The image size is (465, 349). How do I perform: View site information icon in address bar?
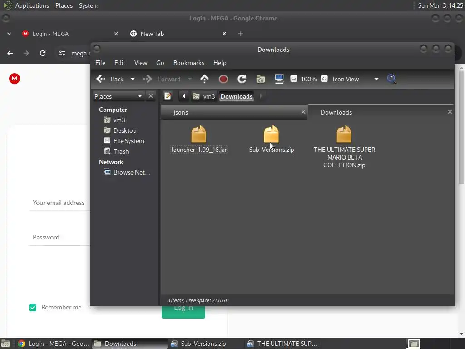pos(62,53)
